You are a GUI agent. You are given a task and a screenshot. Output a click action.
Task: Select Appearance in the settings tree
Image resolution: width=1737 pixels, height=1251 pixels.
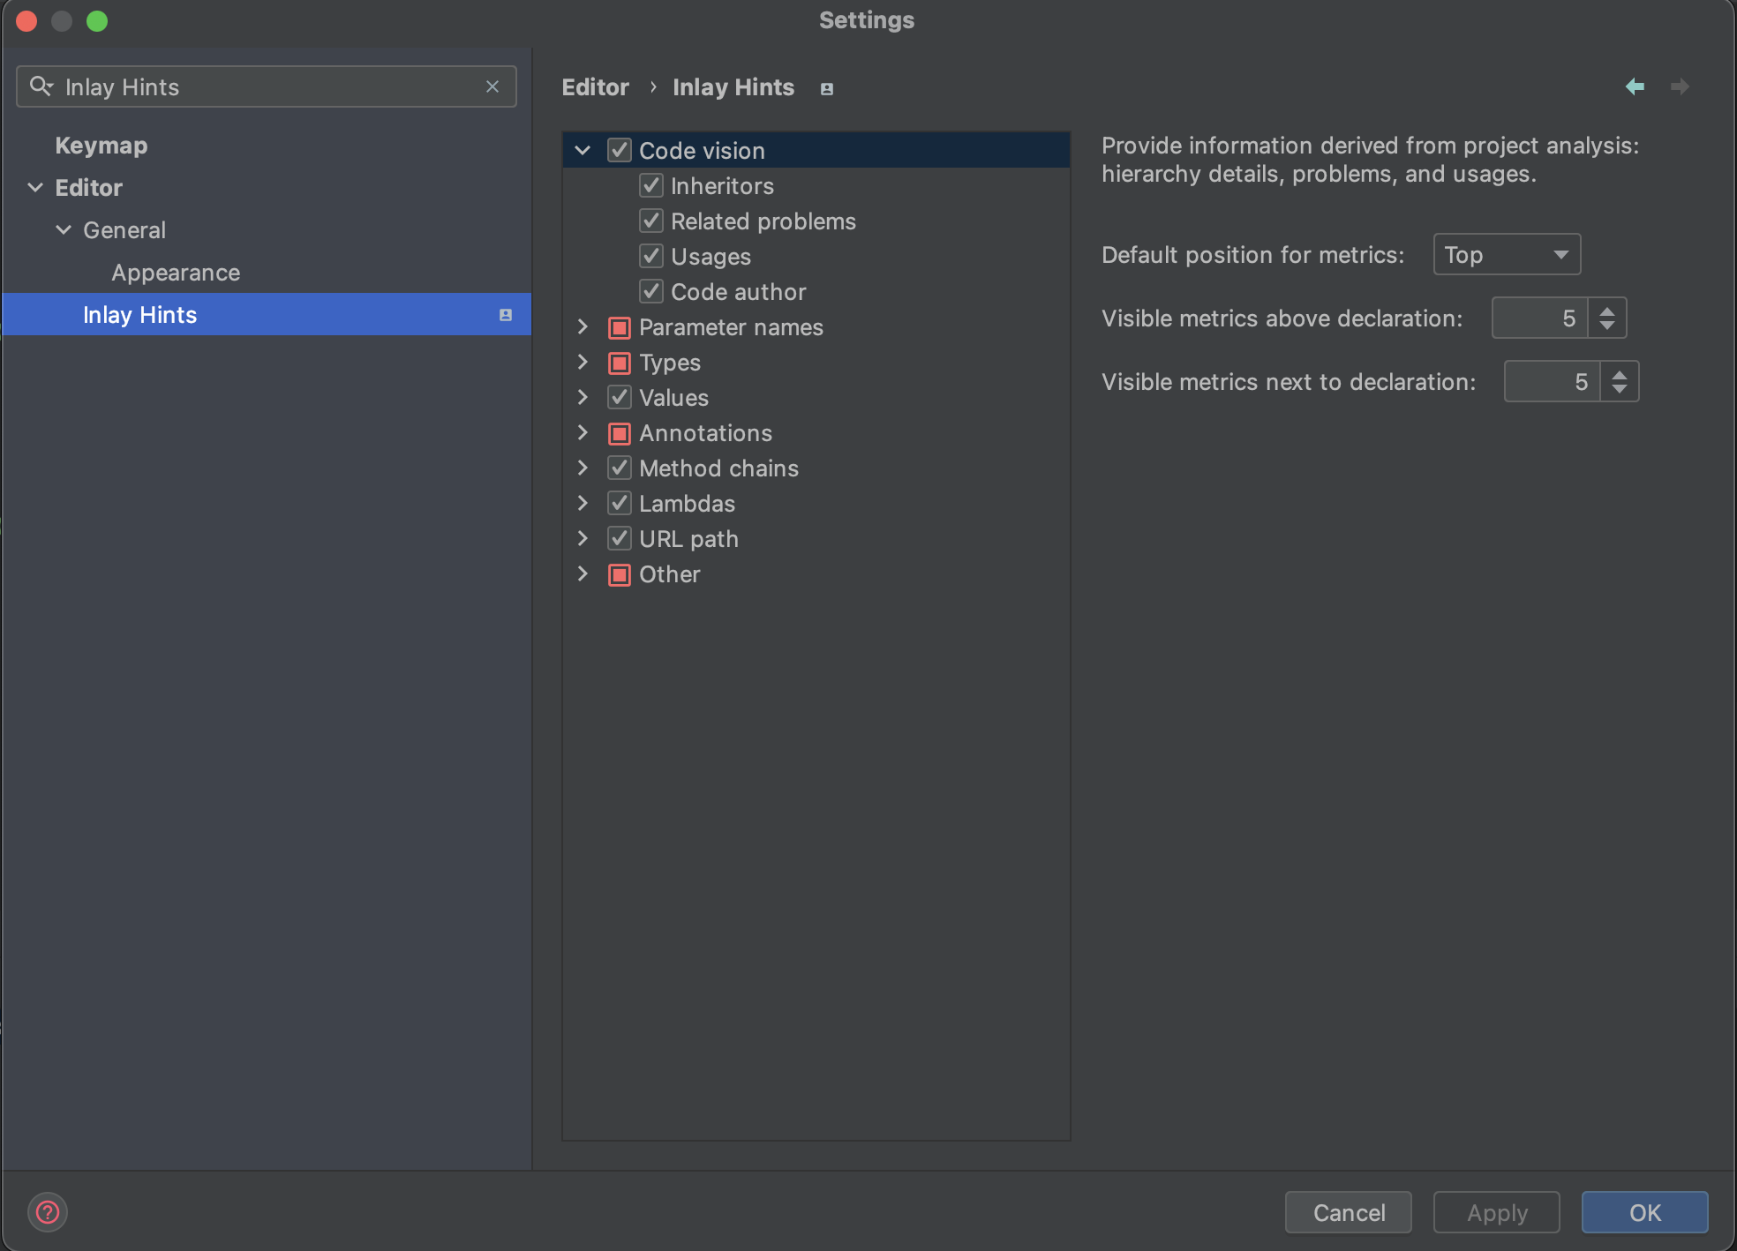coord(176,273)
